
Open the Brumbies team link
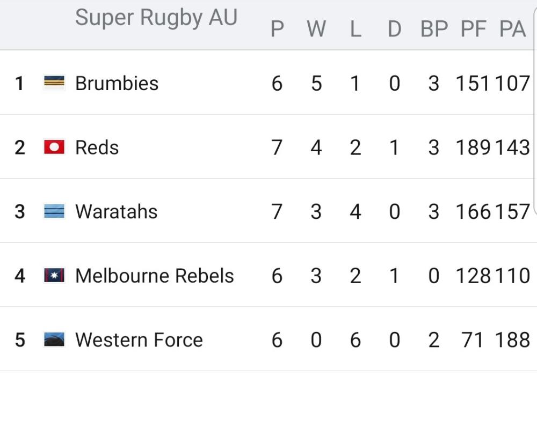click(x=117, y=83)
